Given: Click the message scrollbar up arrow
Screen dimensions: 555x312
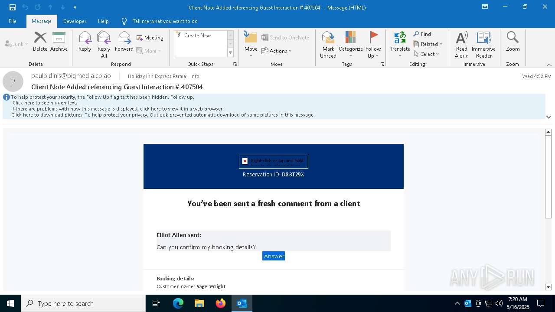Looking at the screenshot, I should click(548, 132).
